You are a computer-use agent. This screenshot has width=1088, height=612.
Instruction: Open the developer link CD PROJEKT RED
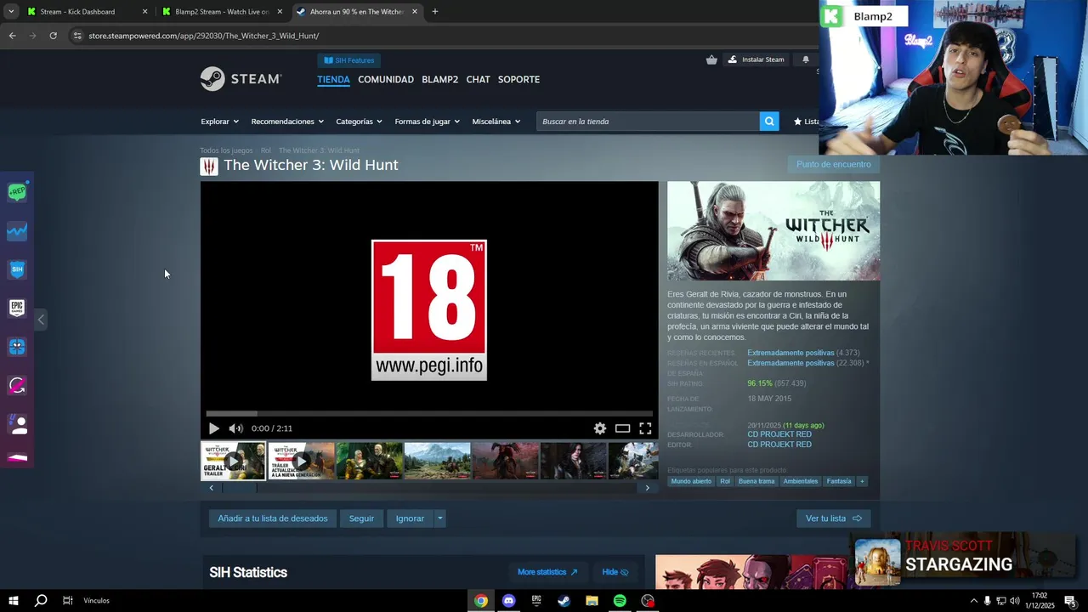pyautogui.click(x=779, y=434)
